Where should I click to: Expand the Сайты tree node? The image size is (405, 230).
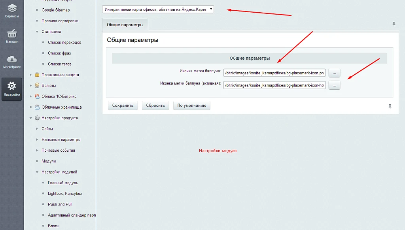point(37,128)
